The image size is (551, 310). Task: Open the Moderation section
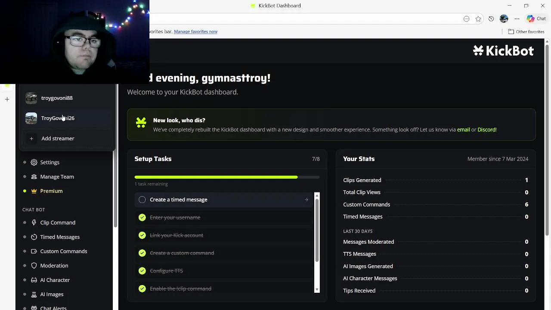[x=54, y=266]
